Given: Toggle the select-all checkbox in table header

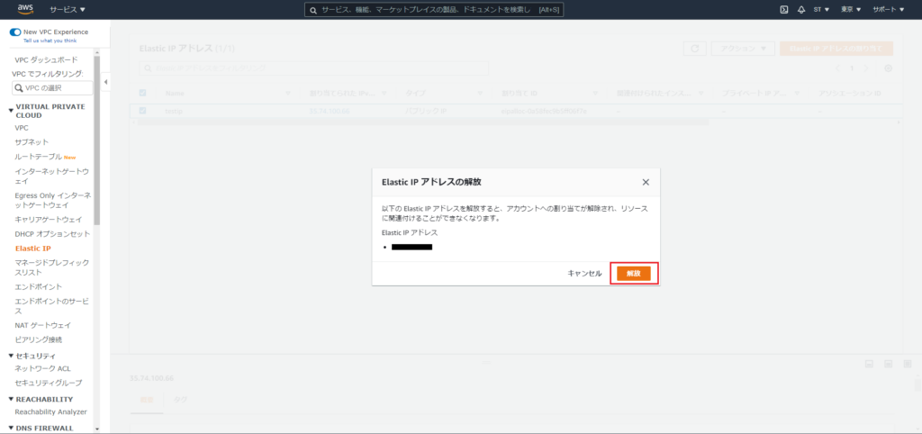Looking at the screenshot, I should click(142, 93).
